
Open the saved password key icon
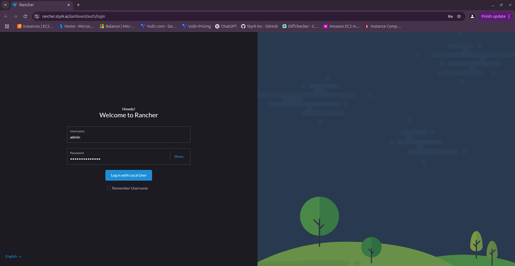(x=450, y=16)
